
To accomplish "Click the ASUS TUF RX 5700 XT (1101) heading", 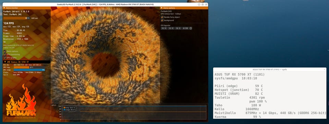I will (x=240, y=74).
